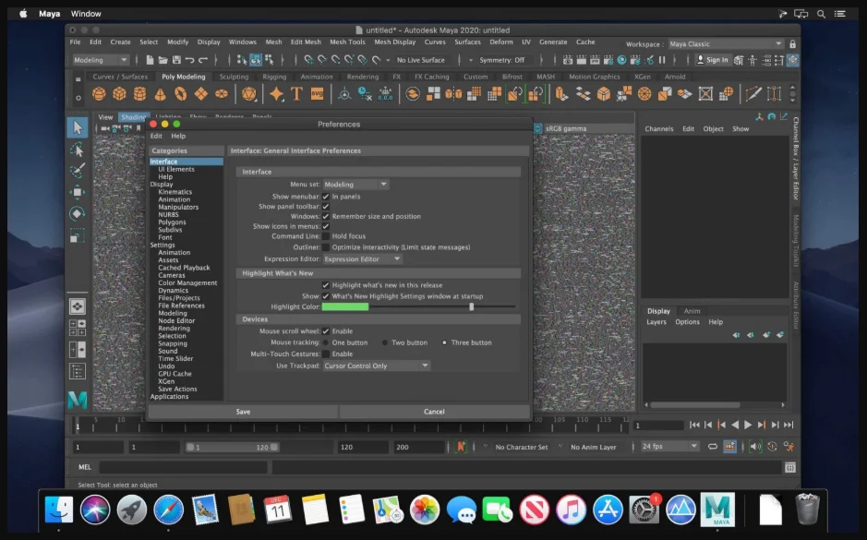Pick the Move tool in toolbox
The image size is (867, 540).
pyautogui.click(x=78, y=192)
